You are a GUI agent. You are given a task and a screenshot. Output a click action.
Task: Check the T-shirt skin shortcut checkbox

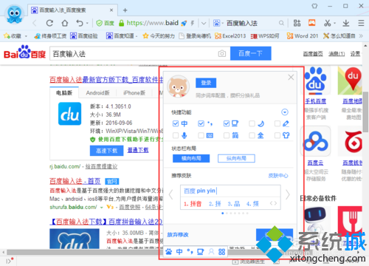pos(277,135)
